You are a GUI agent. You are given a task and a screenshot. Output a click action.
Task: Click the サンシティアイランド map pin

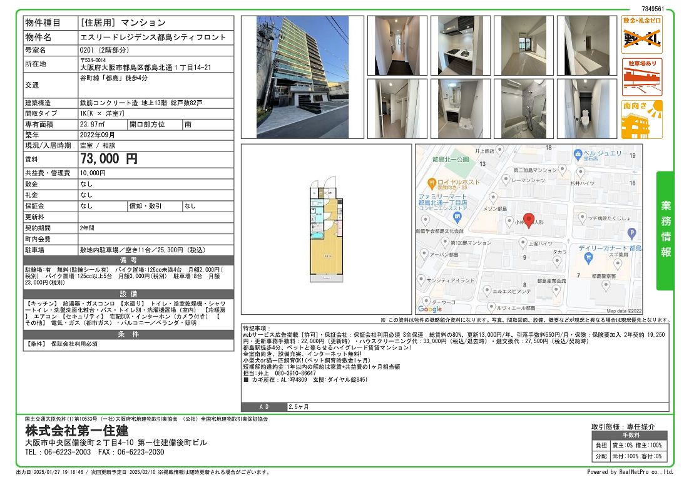(x=421, y=279)
